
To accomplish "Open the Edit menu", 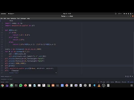I will (5, 18).
